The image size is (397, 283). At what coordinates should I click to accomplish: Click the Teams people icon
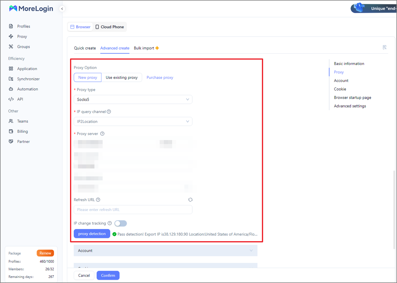click(11, 121)
